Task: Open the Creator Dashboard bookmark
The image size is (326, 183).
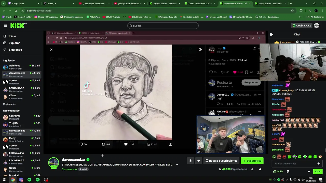Action: click(216, 17)
